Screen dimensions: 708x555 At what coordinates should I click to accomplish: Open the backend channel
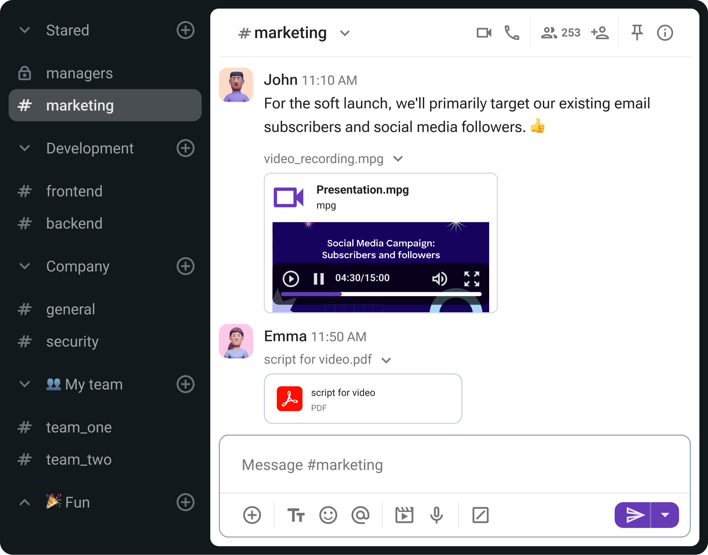tap(105, 223)
